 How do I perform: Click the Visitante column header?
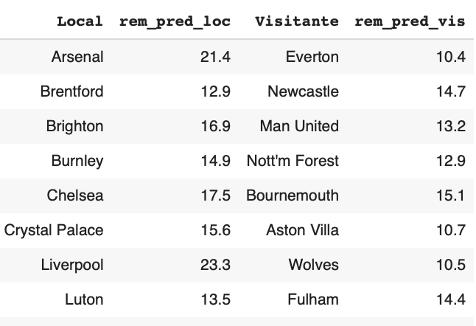pos(297,21)
